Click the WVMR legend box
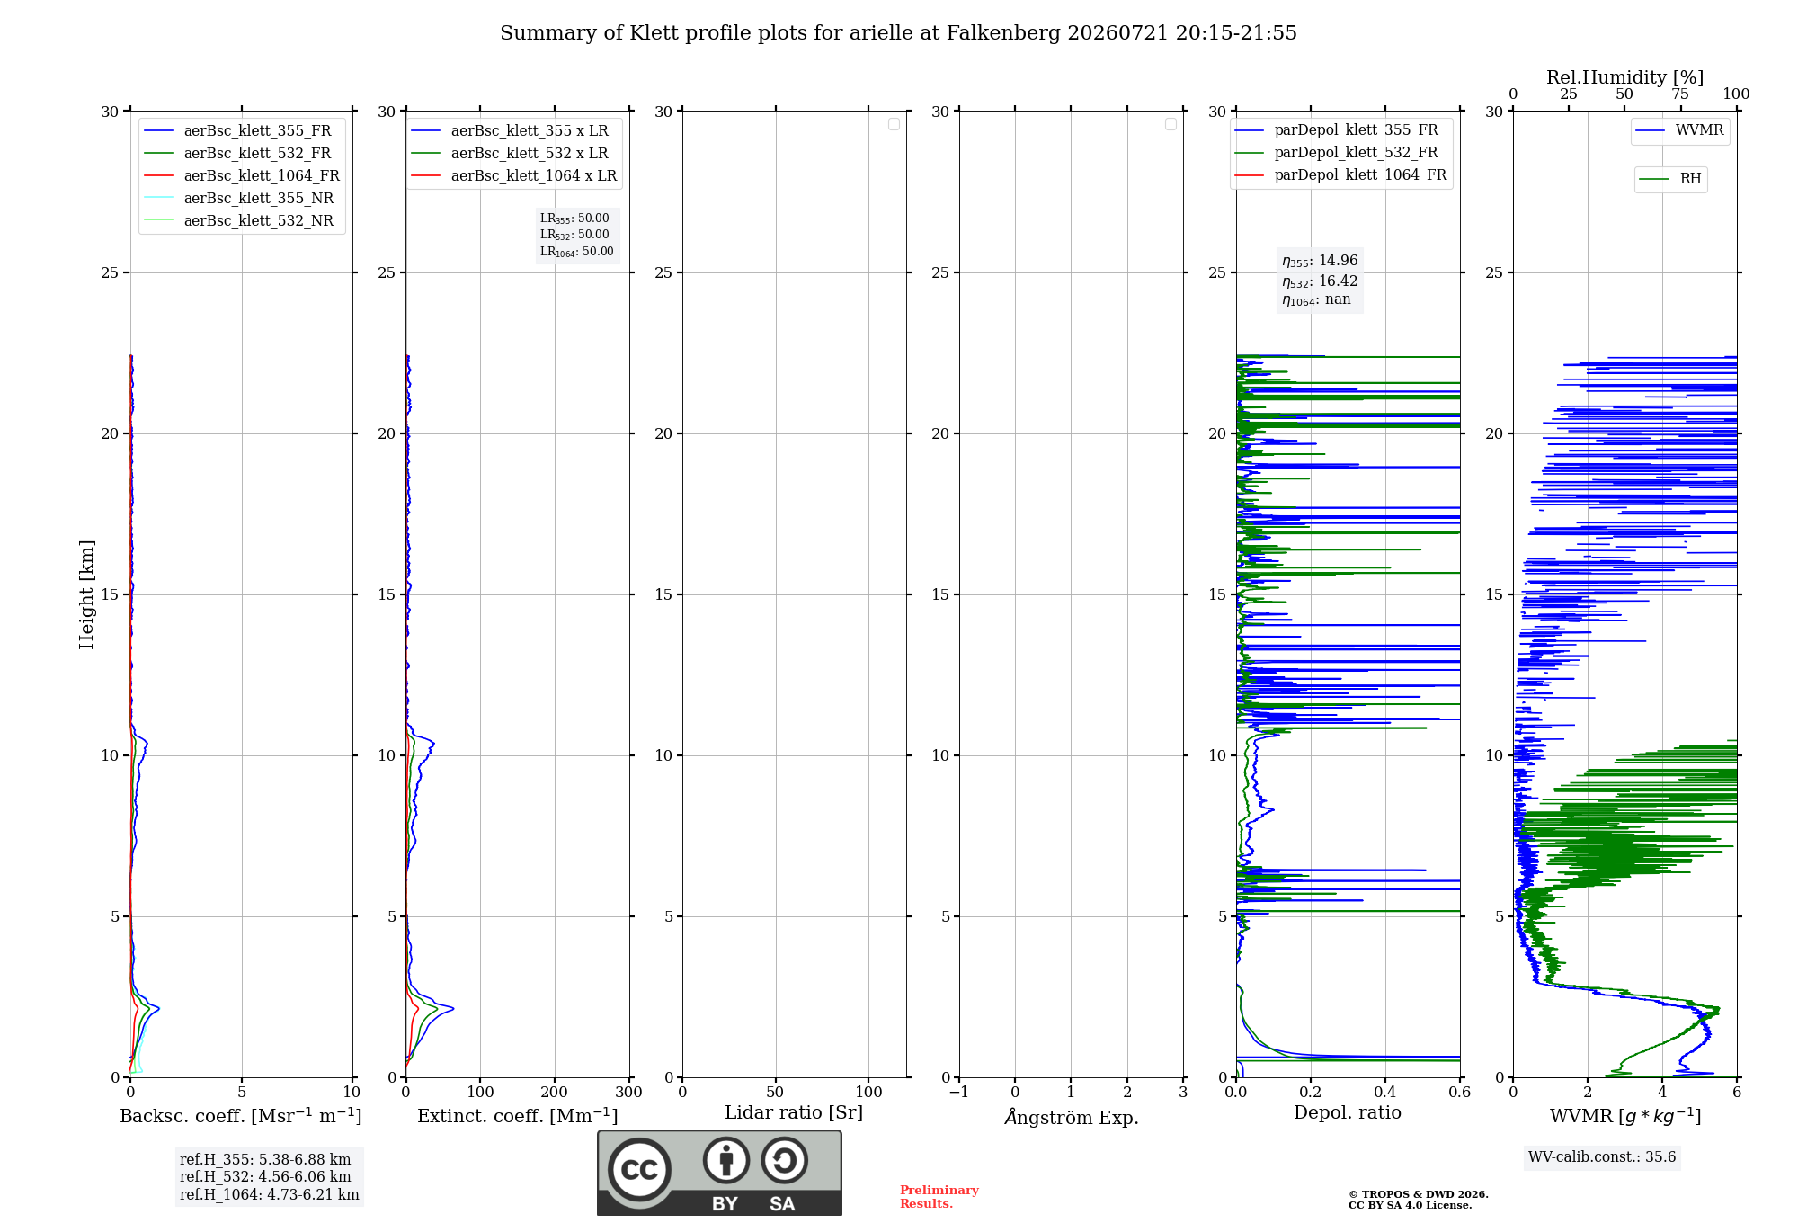Viewport: 1798px width, 1223px height. point(1680,130)
